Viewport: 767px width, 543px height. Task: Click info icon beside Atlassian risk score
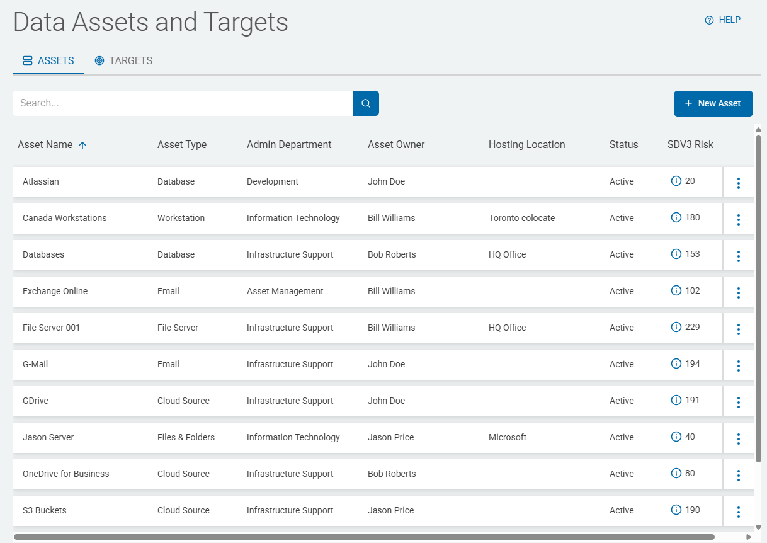coord(676,181)
